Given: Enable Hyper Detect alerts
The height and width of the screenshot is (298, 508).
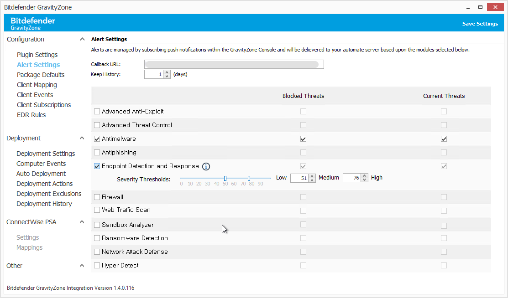Looking at the screenshot, I should click(x=97, y=265).
